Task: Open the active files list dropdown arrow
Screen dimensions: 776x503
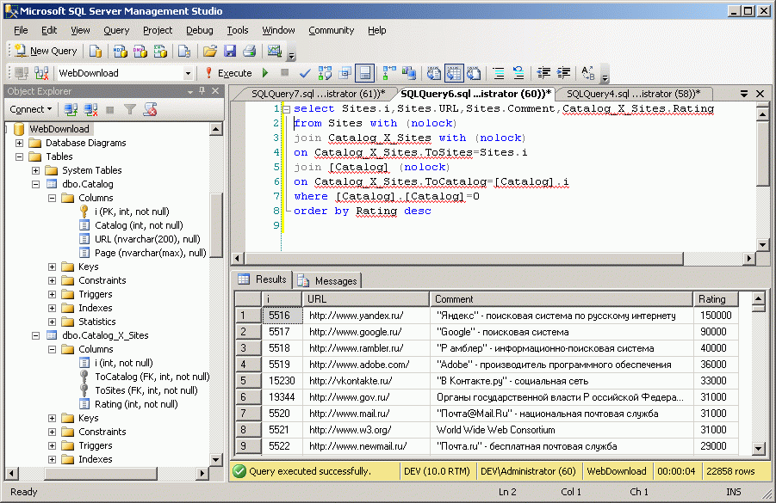Action: click(x=744, y=94)
